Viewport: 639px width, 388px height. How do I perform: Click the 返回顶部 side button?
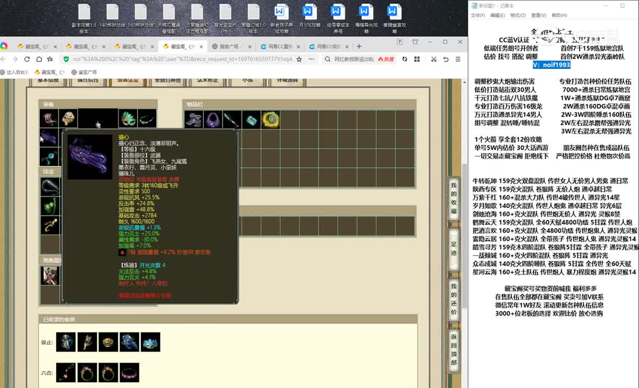454,350
